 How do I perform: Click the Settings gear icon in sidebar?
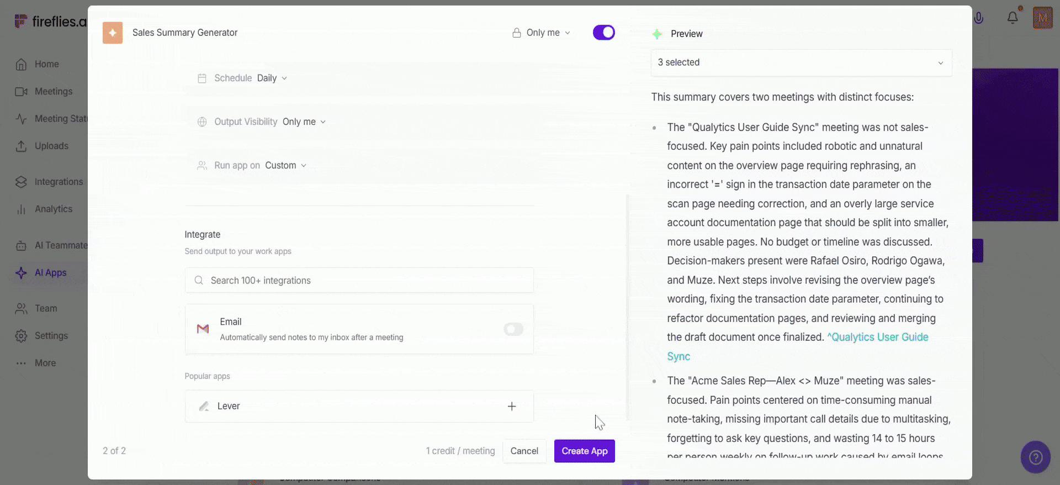point(21,336)
